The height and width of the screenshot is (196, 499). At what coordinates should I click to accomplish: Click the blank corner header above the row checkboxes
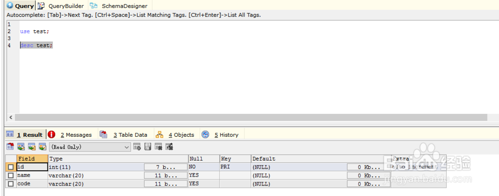pos(11,159)
